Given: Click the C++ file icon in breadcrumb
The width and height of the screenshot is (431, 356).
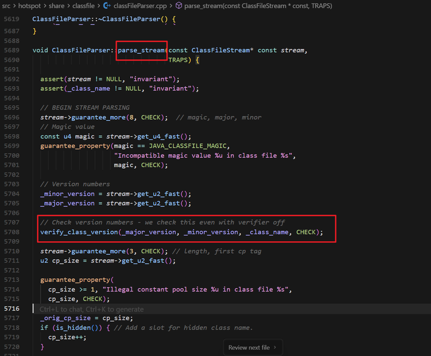Looking at the screenshot, I should [107, 6].
